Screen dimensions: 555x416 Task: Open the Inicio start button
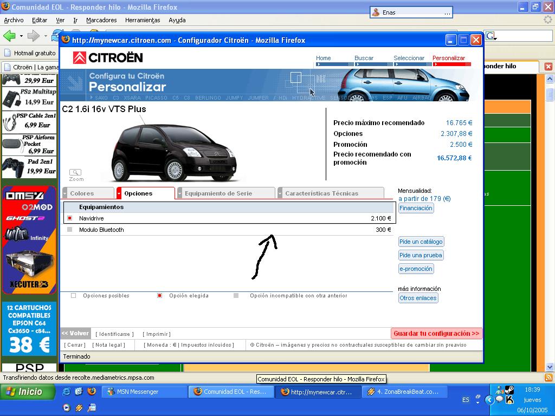pos(27,392)
